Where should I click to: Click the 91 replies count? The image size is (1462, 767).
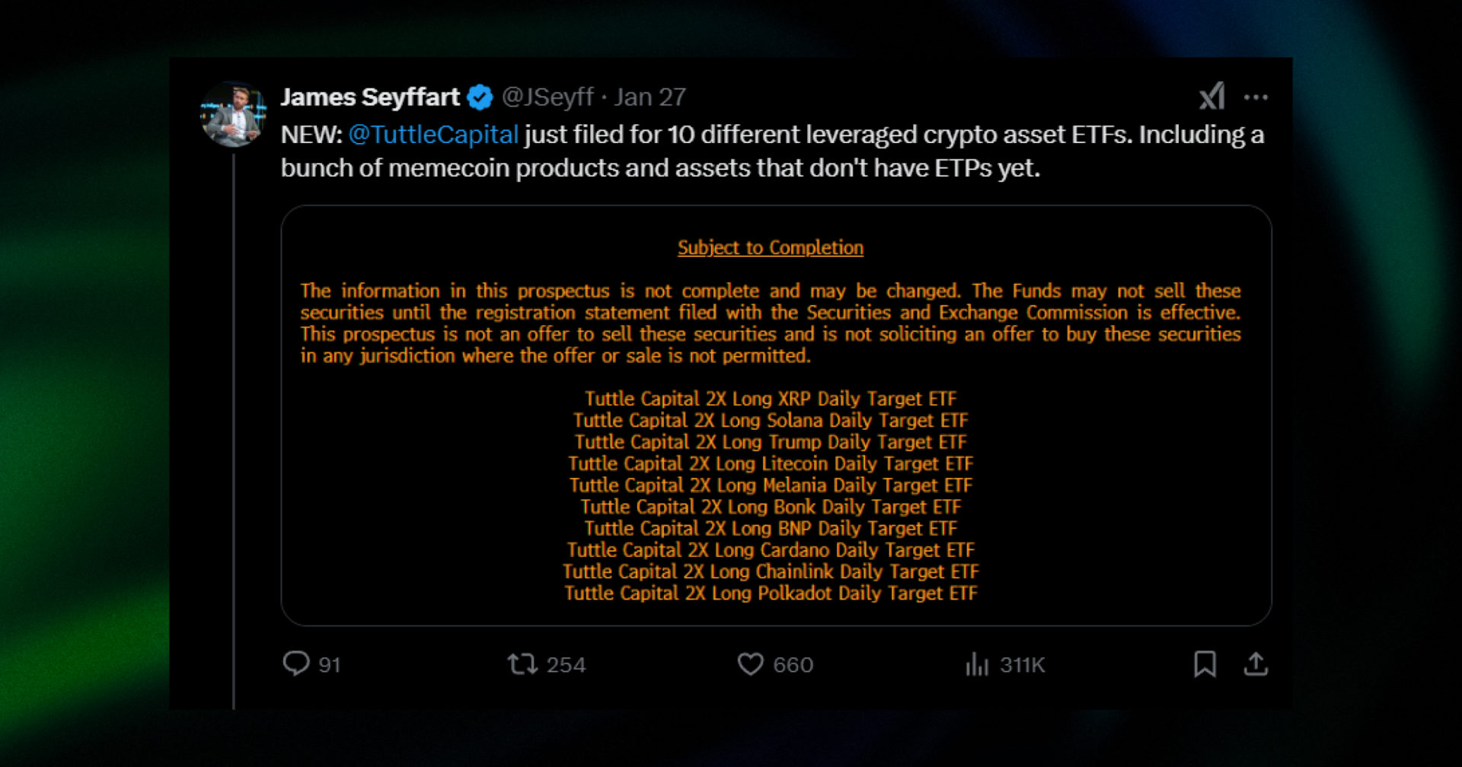[329, 664]
